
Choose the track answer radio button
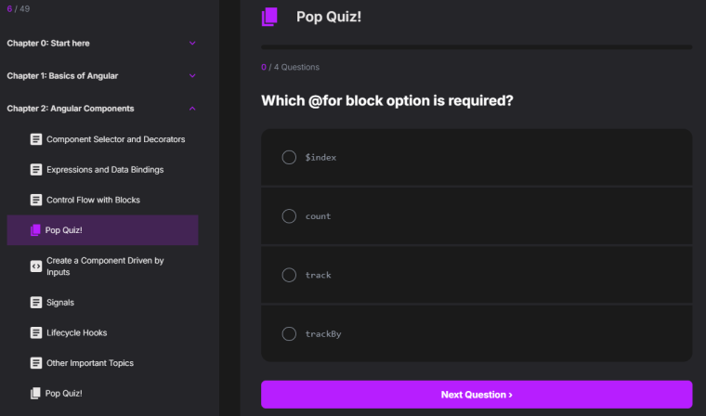coord(289,275)
